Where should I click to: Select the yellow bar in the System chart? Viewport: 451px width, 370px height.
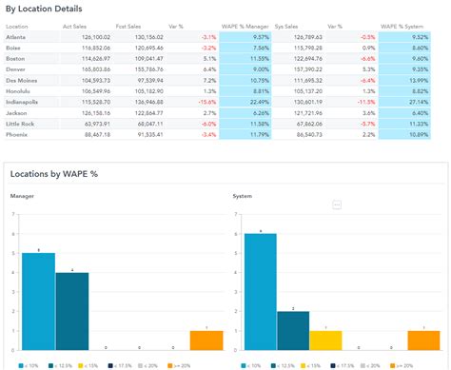pos(326,341)
